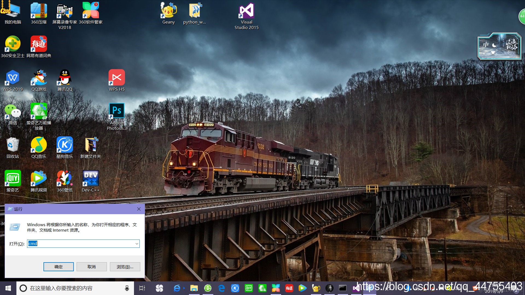
Task: Click the 浏览(B)... browse button
Action: 125,267
